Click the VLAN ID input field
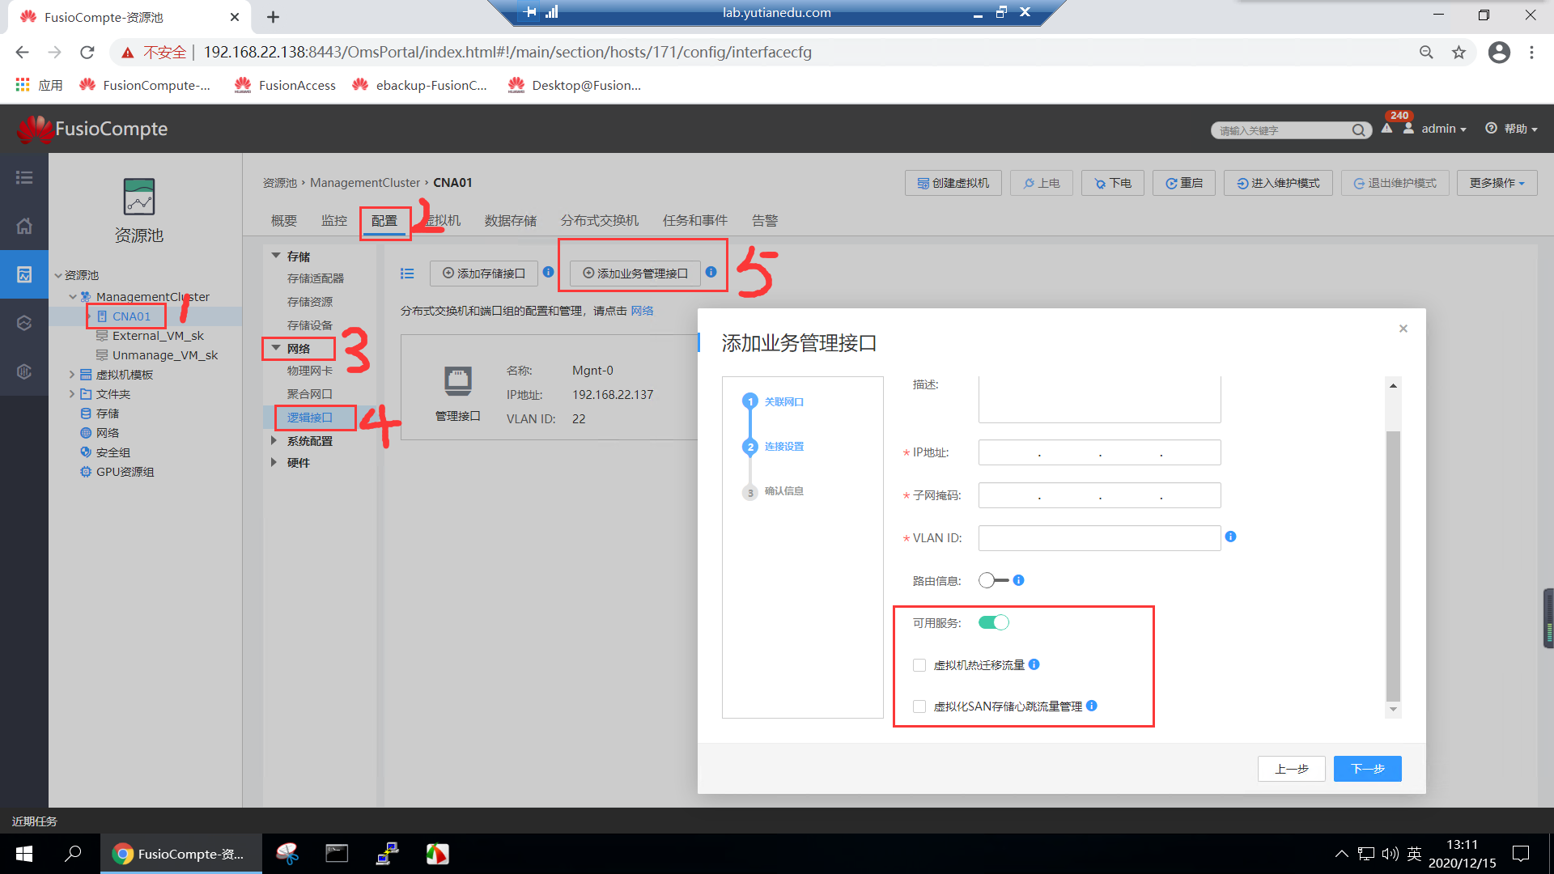Viewport: 1554px width, 874px height. point(1098,538)
